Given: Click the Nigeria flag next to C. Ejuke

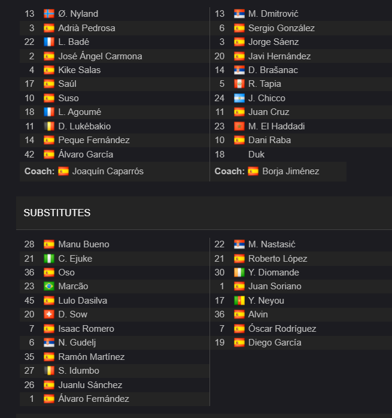Looking at the screenshot, I should pos(49,259).
